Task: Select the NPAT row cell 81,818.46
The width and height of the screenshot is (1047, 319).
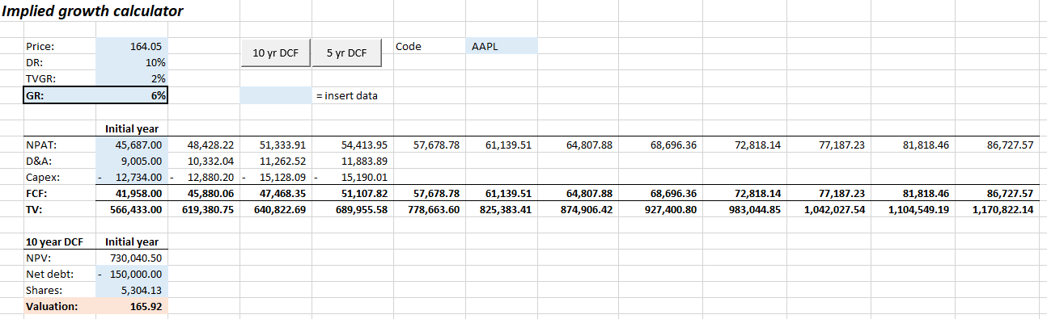Action: [x=913, y=145]
